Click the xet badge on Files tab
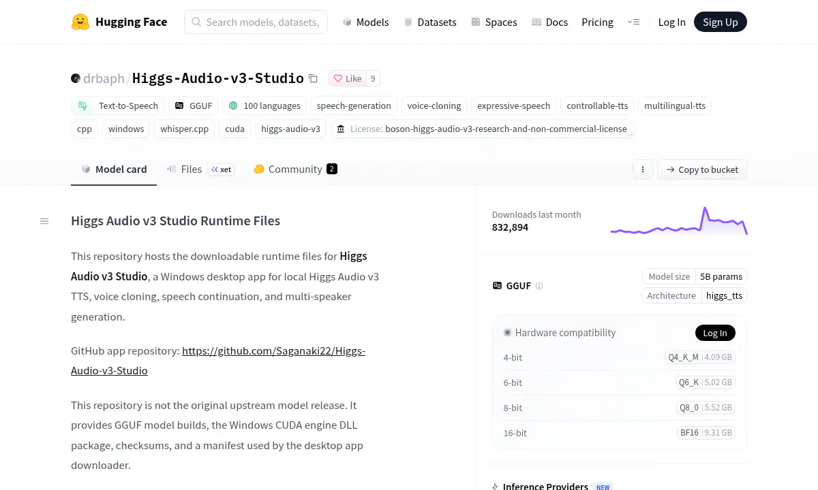 [x=222, y=169]
